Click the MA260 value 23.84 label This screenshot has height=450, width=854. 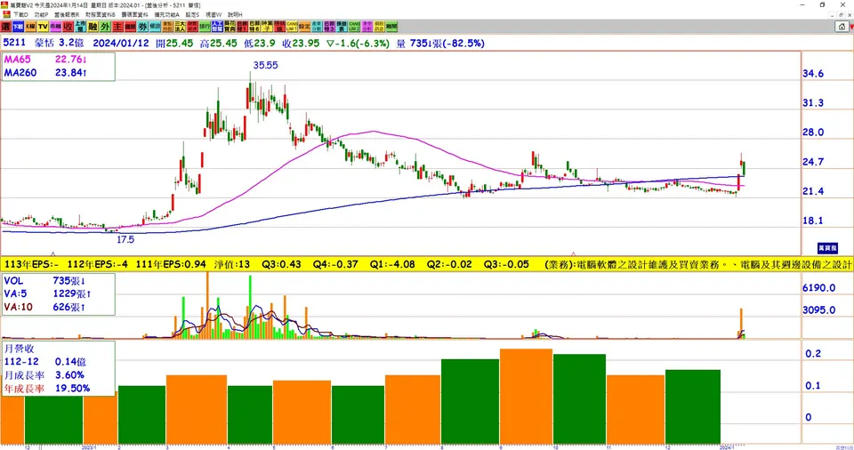(71, 72)
